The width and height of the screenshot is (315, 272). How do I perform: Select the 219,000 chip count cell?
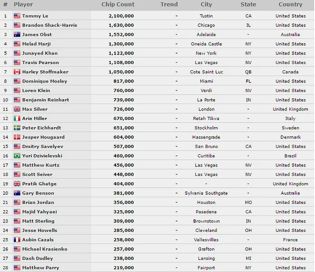click(124, 267)
